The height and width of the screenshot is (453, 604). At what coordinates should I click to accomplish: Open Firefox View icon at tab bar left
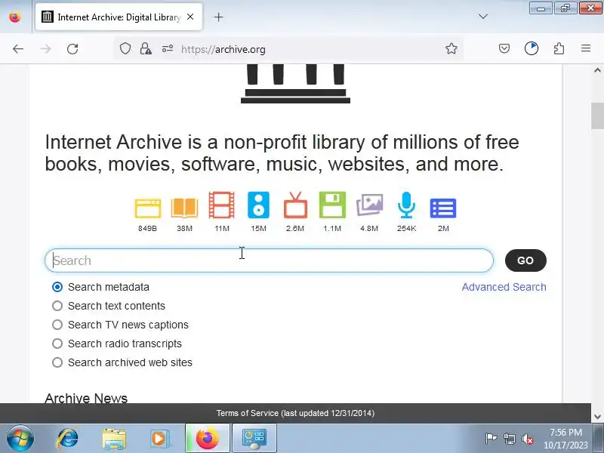coord(15,17)
